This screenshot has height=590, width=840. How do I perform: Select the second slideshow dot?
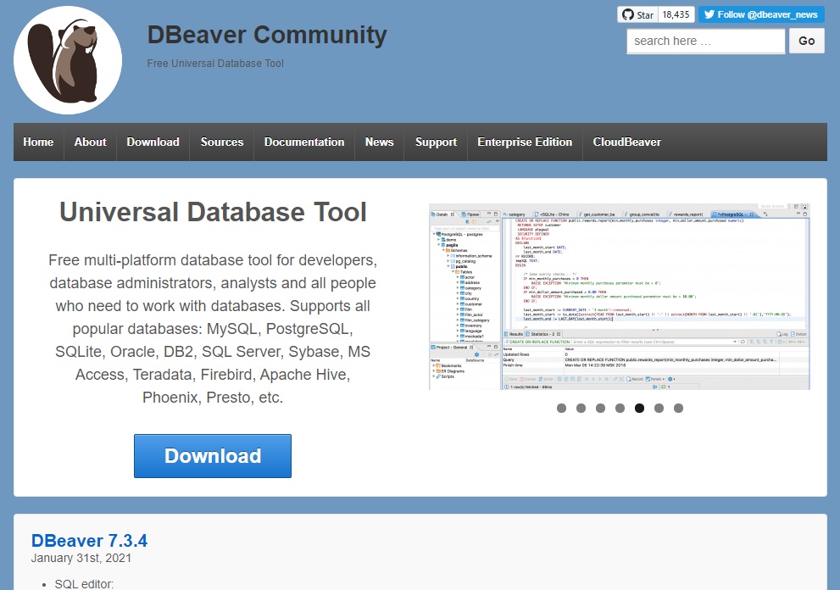(581, 409)
